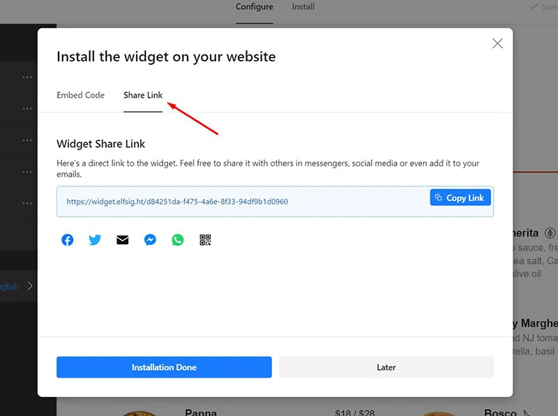This screenshot has width=558, height=416.
Task: Open the Install tab behind the dialog
Action: tap(303, 7)
